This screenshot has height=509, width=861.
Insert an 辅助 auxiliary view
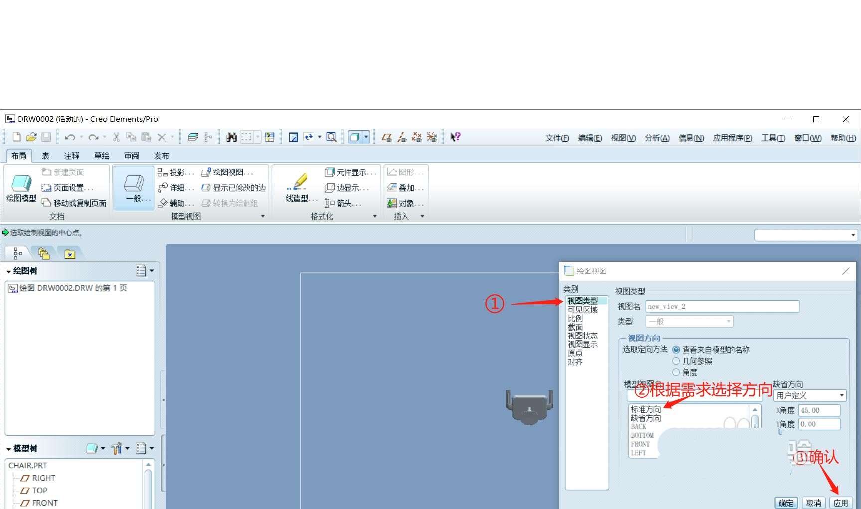point(176,203)
